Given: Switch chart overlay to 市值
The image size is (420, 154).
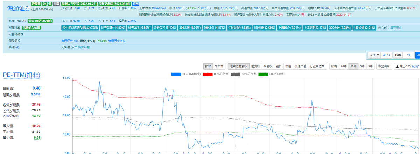Looking at the screenshot, I should [x=288, y=66].
